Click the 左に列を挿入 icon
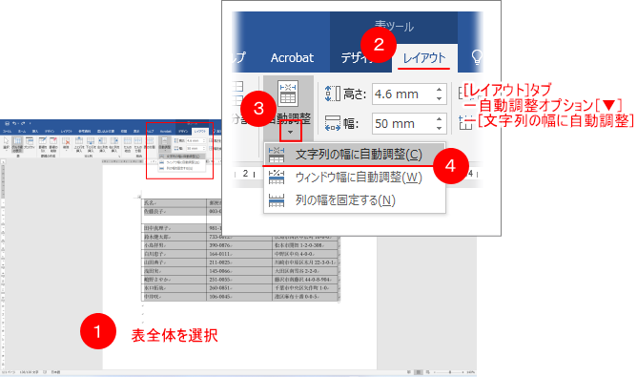Viewport: 637px width, 377px height. [x=103, y=140]
